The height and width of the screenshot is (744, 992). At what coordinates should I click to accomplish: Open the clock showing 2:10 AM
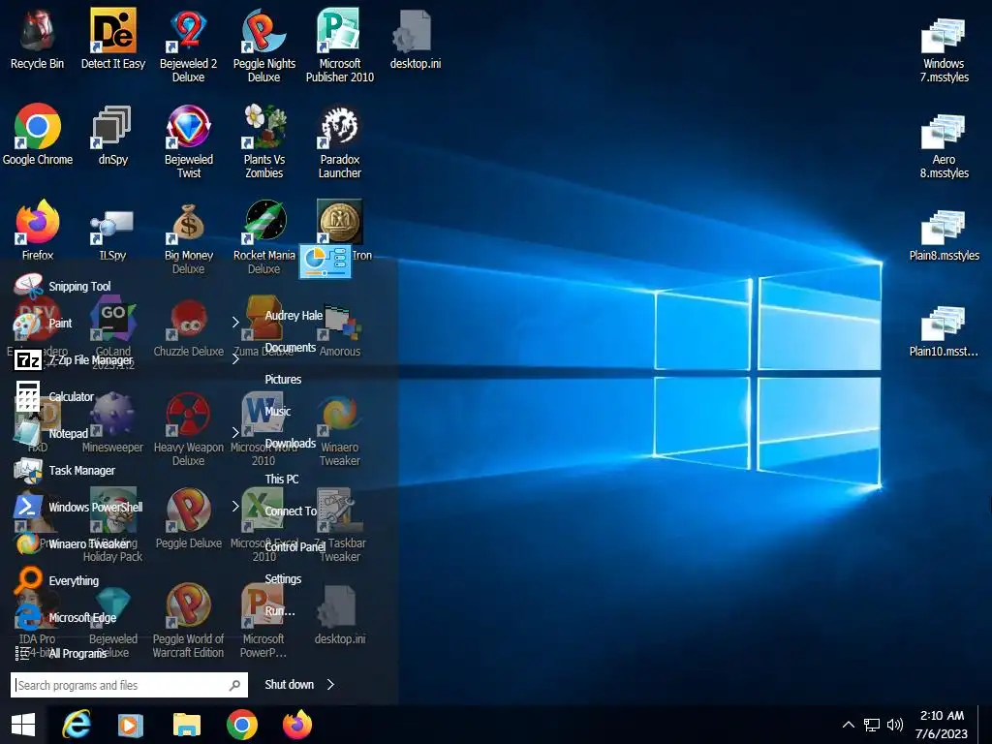point(942,725)
